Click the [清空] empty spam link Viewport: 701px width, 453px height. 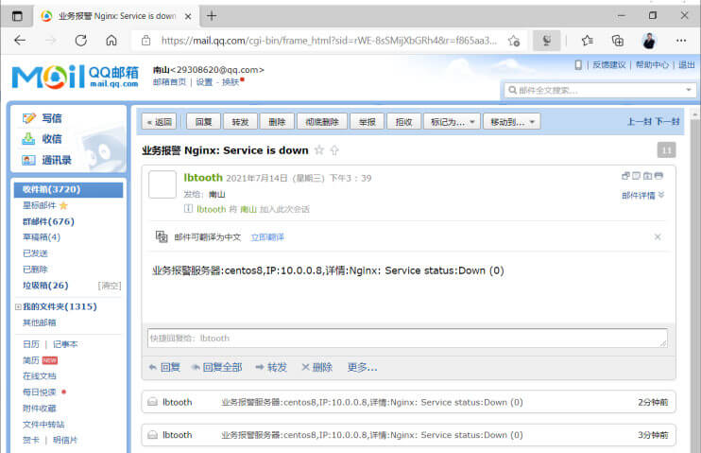pyautogui.click(x=110, y=286)
